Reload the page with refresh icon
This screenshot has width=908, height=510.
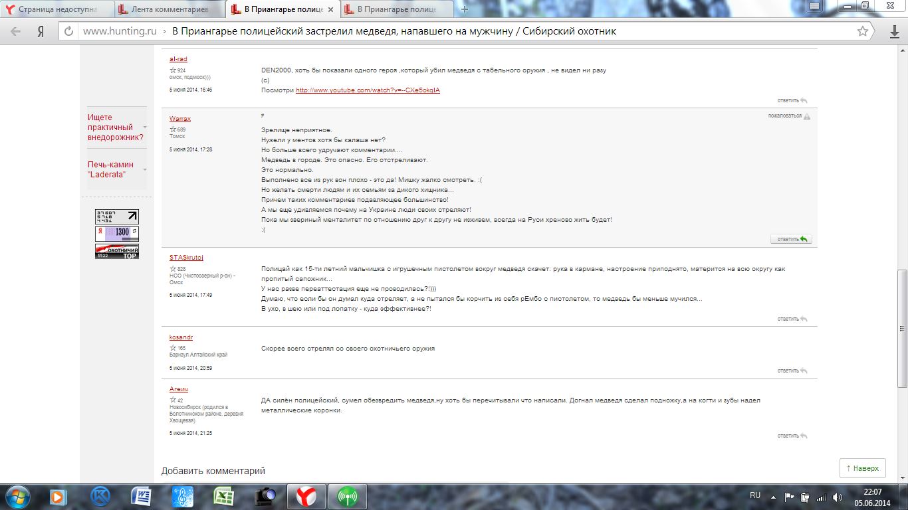tap(68, 31)
